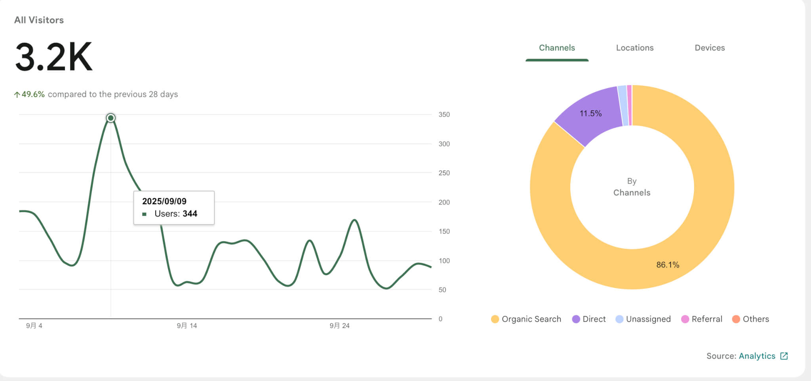Click the peak data point marker on chart
The image size is (811, 381).
(111, 118)
